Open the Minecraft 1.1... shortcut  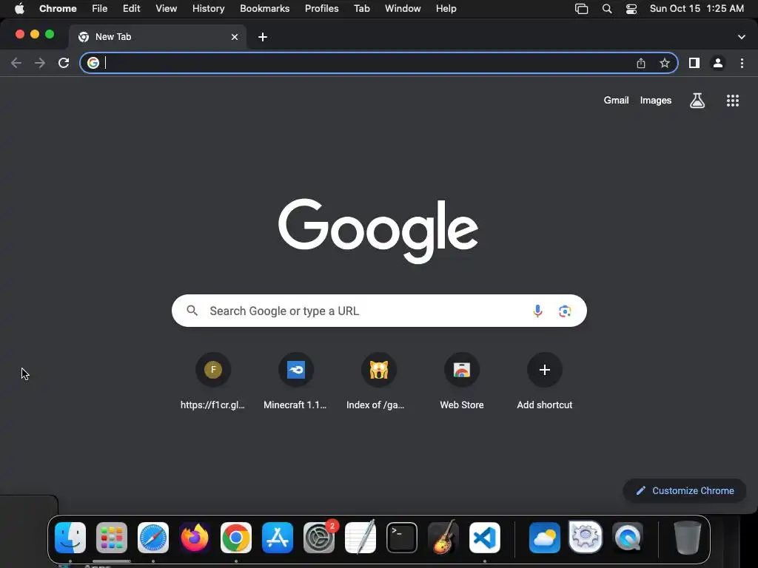pos(295,382)
